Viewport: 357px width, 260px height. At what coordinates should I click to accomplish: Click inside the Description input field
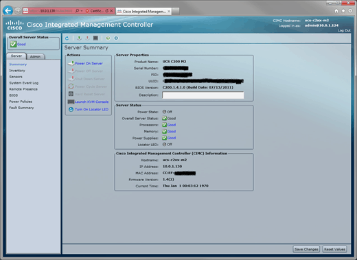pyautogui.click(x=203, y=95)
